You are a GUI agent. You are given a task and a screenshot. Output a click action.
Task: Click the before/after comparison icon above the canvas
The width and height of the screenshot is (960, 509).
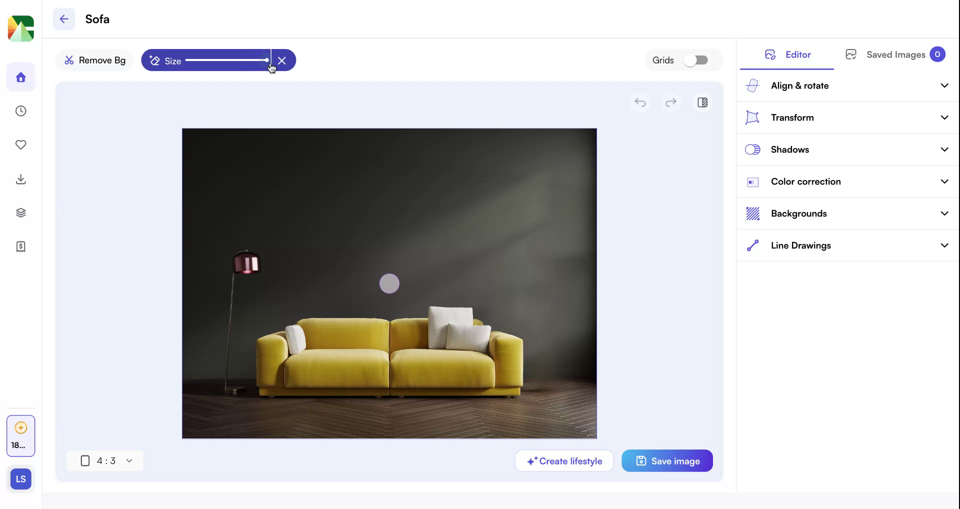pyautogui.click(x=702, y=102)
